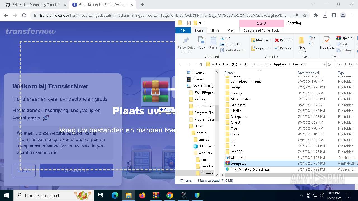This screenshot has height=201, width=358.
Task: Switch to the Share ribbon tab
Action: tap(215, 30)
